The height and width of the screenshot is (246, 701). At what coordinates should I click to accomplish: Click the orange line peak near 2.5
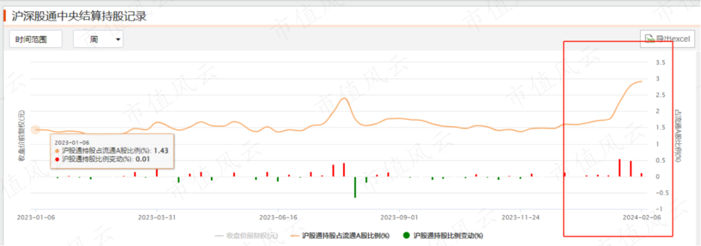tap(344, 98)
